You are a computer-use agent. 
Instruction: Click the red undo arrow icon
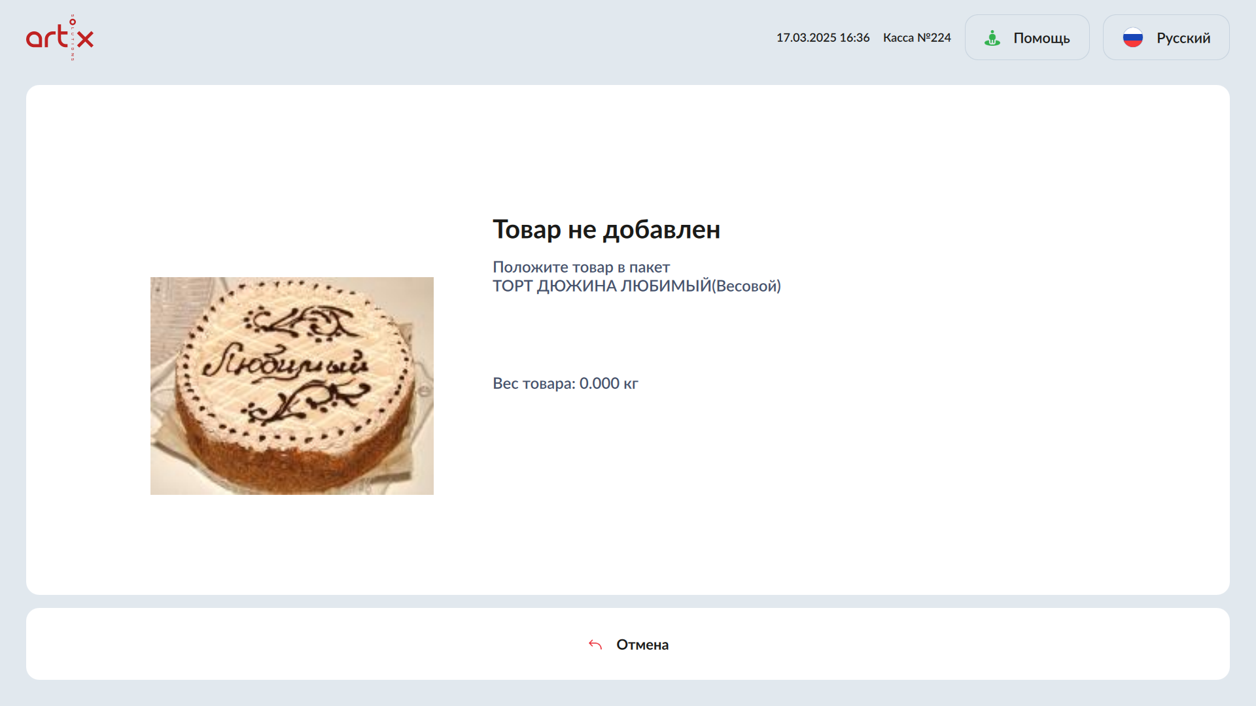(x=595, y=645)
